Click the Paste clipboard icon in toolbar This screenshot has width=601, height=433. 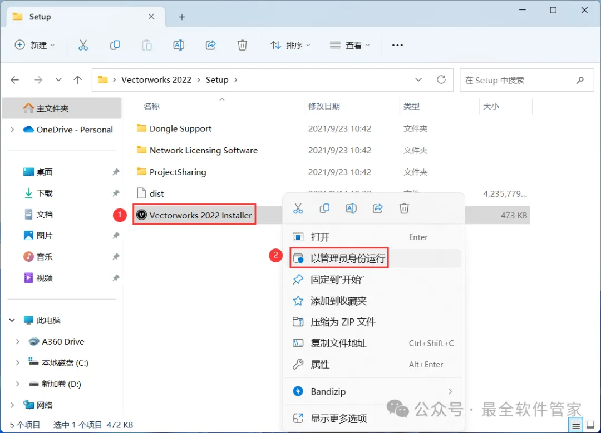(x=147, y=45)
